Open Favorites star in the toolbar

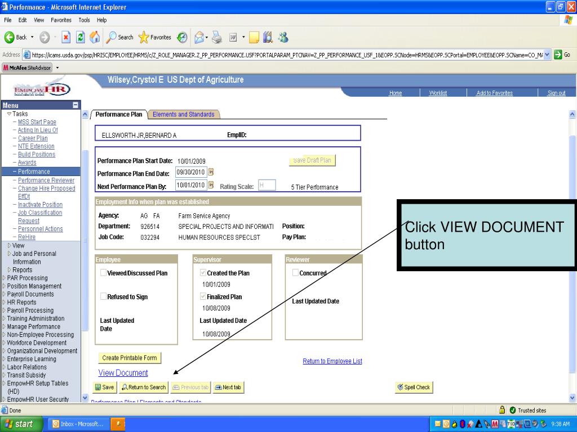point(155,37)
